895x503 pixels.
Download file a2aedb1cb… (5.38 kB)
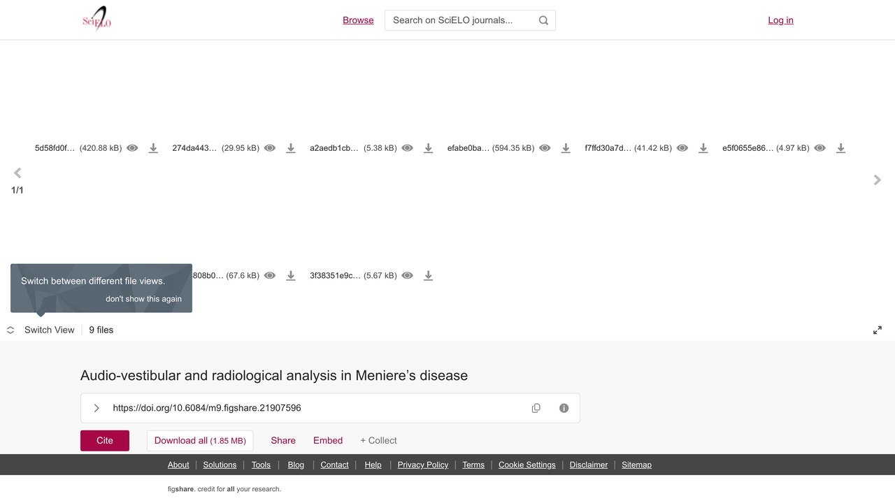click(x=429, y=148)
